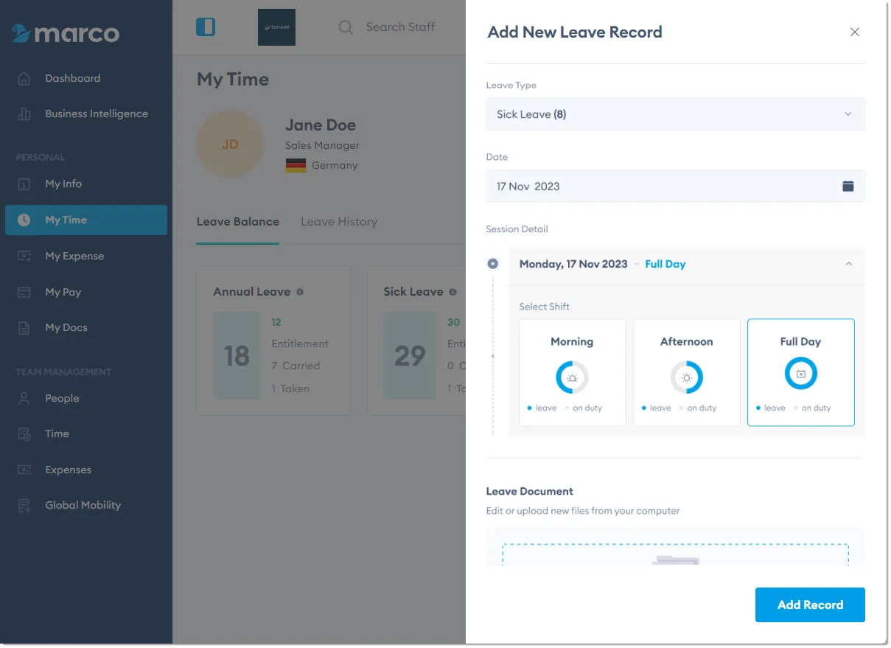The height and width of the screenshot is (648, 891).
Task: Click the Dashboard home icon
Action: tap(24, 78)
